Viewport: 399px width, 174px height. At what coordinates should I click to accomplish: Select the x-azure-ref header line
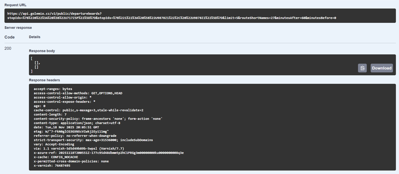coord(109,153)
